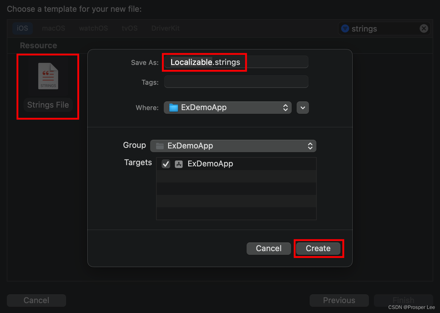Image resolution: width=440 pixels, height=313 pixels.
Task: Open the Where folder dropdown
Action: click(x=228, y=108)
